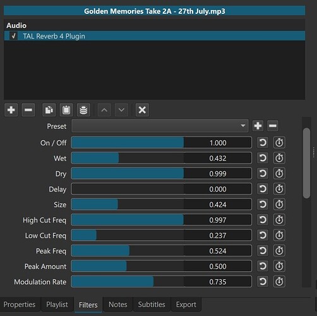Screen dimensions: 317x316
Task: Save new preset with plus button
Action: click(x=258, y=126)
